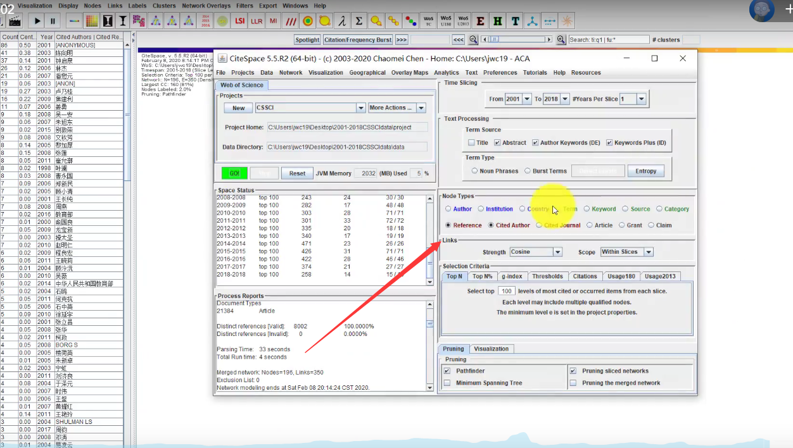Click the red LSI icon

[x=239, y=21]
